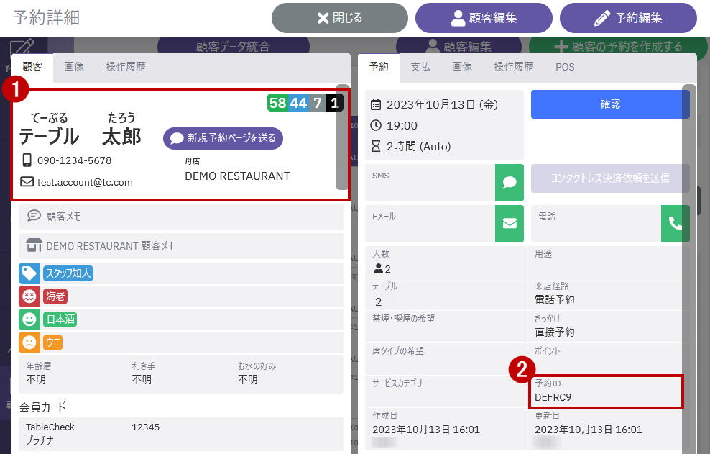Click the orange frowning icon beside ウニ
710x454 pixels.
point(29,342)
